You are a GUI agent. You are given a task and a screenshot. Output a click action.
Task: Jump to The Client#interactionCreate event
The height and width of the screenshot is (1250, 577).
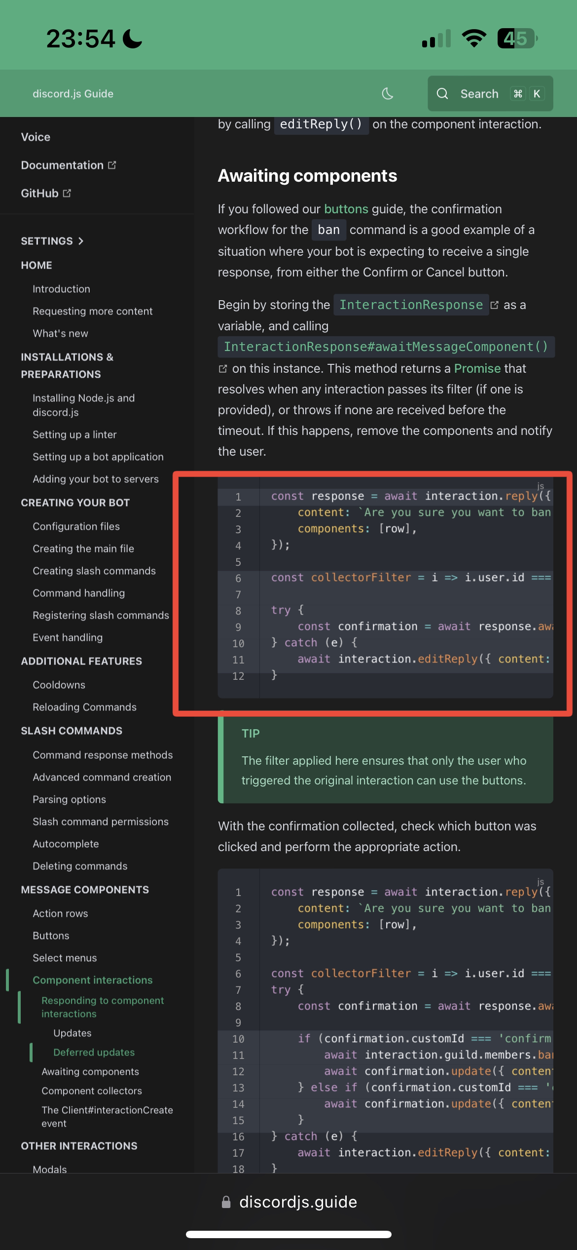107,1116
